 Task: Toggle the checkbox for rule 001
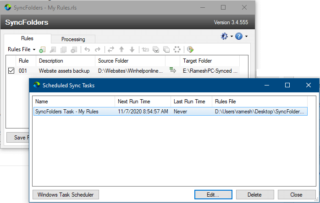(11, 71)
